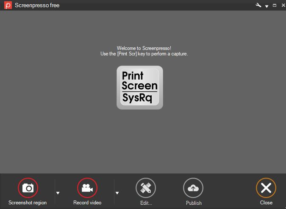Image resolution: width=286 pixels, height=209 pixels.
Task: Maximize the Screenpresso window
Action: 274,5
